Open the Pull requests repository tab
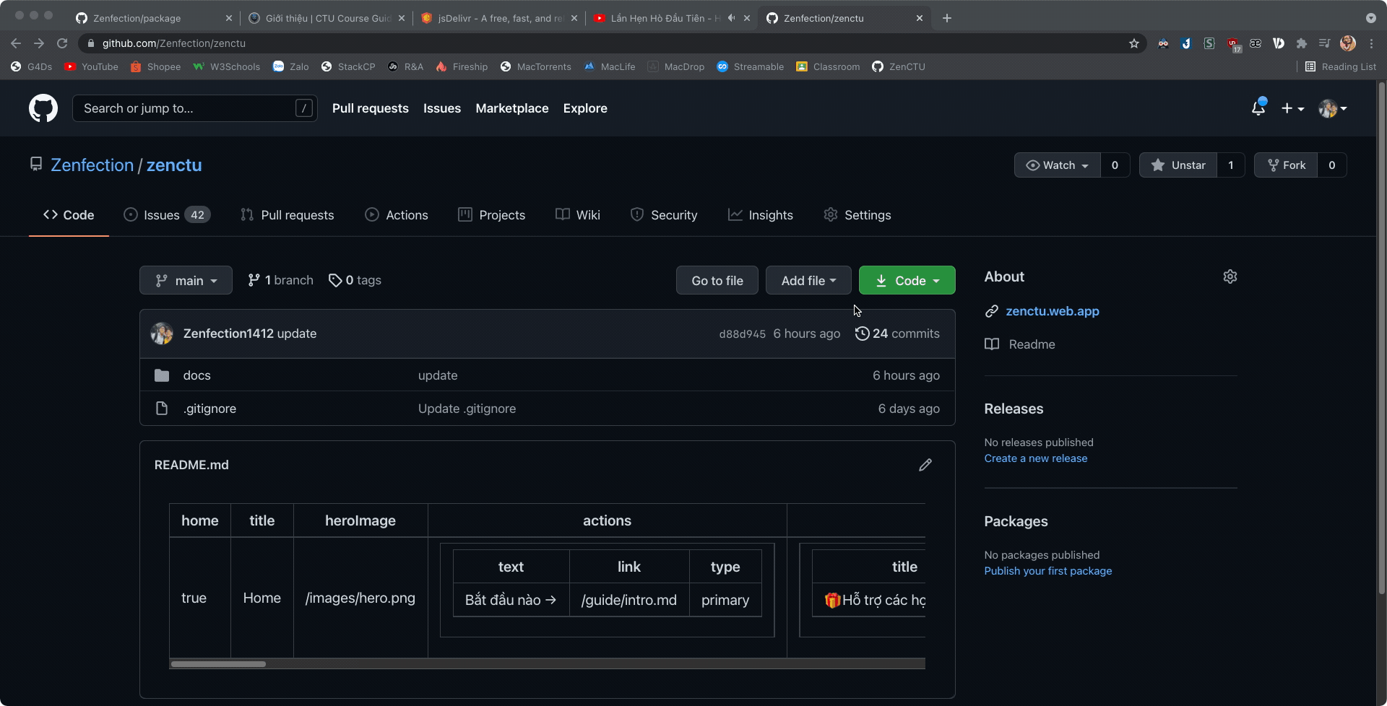Image resolution: width=1387 pixels, height=706 pixels. pyautogui.click(x=288, y=215)
